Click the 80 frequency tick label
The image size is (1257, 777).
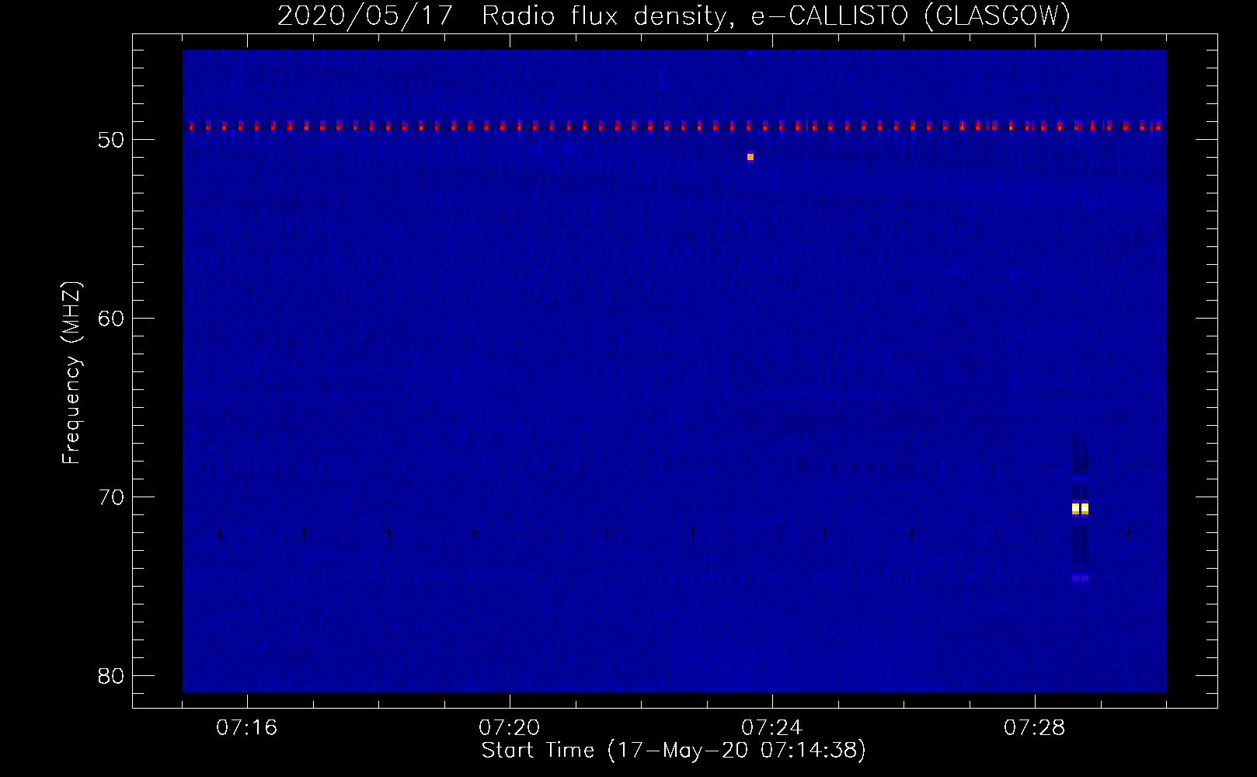click(112, 676)
